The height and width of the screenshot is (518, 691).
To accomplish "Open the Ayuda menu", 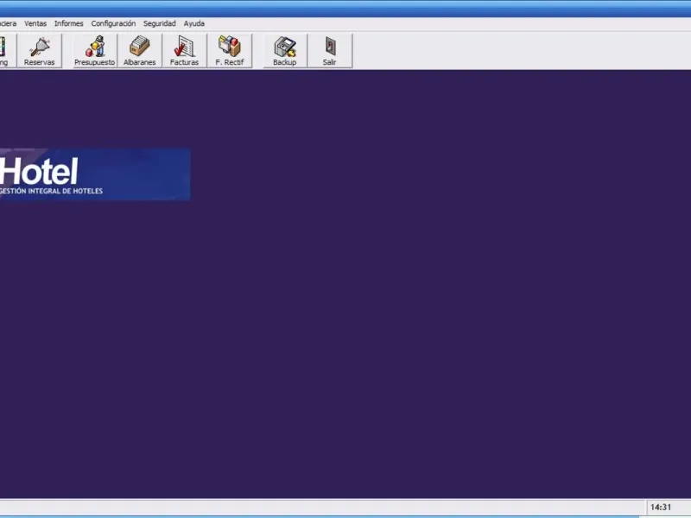I will pos(193,23).
